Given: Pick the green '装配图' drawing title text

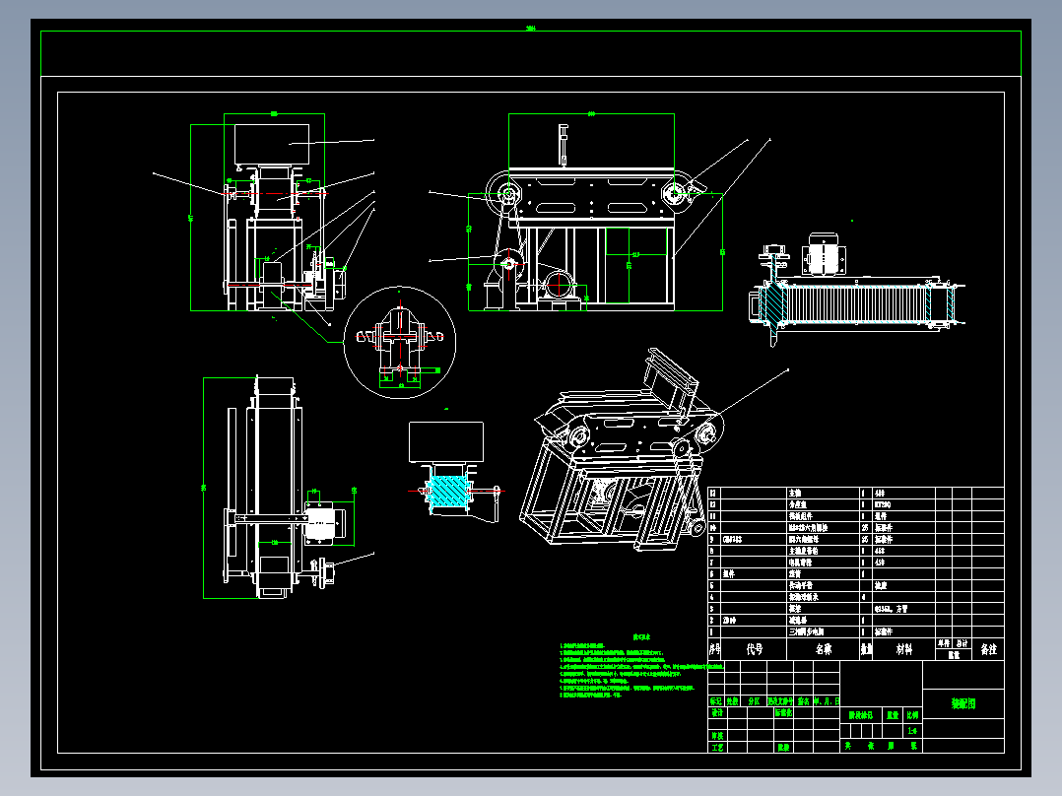Looking at the screenshot, I should point(963,703).
